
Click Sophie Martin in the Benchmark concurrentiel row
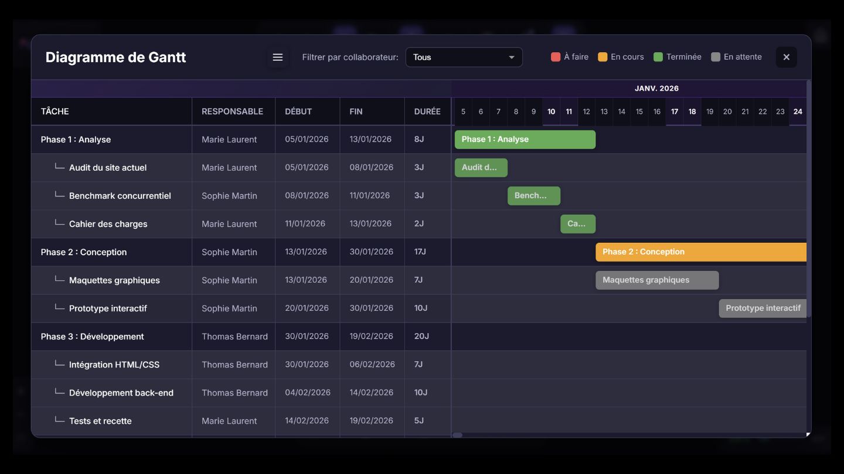point(229,195)
